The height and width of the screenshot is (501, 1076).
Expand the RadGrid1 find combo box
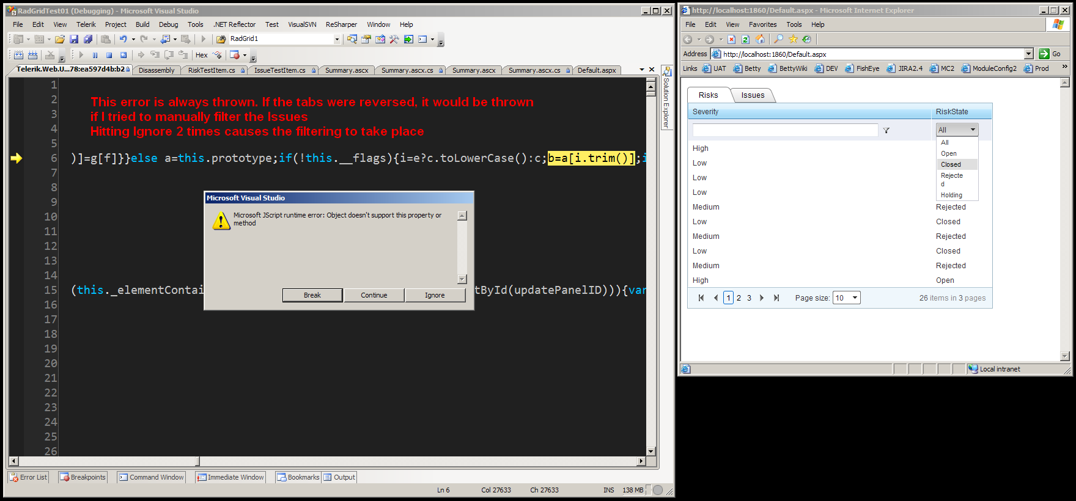337,39
